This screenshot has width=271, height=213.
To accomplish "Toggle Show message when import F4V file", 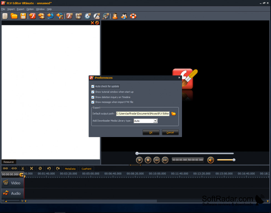I will pos(93,102).
